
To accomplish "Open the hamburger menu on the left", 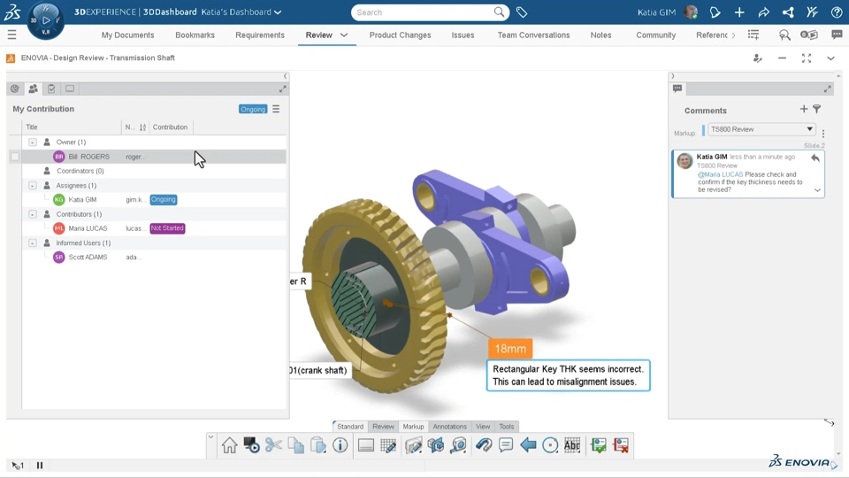I will pyautogui.click(x=11, y=35).
